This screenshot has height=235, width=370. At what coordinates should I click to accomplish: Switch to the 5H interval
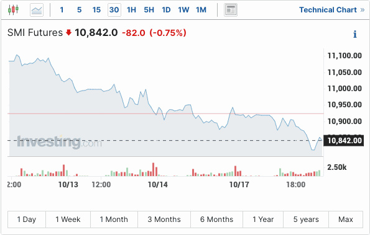(x=149, y=10)
